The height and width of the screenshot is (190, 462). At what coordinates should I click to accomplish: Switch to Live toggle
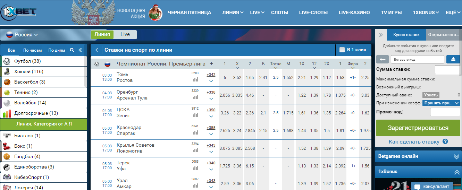coord(125,34)
